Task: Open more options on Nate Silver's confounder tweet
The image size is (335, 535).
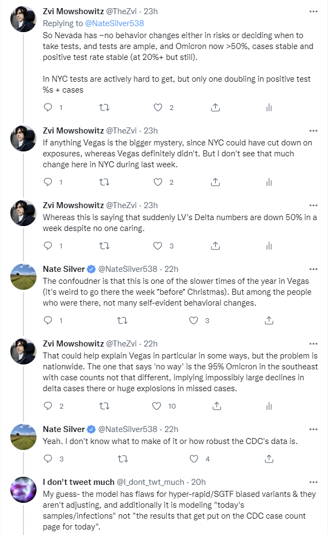Action: (313, 269)
